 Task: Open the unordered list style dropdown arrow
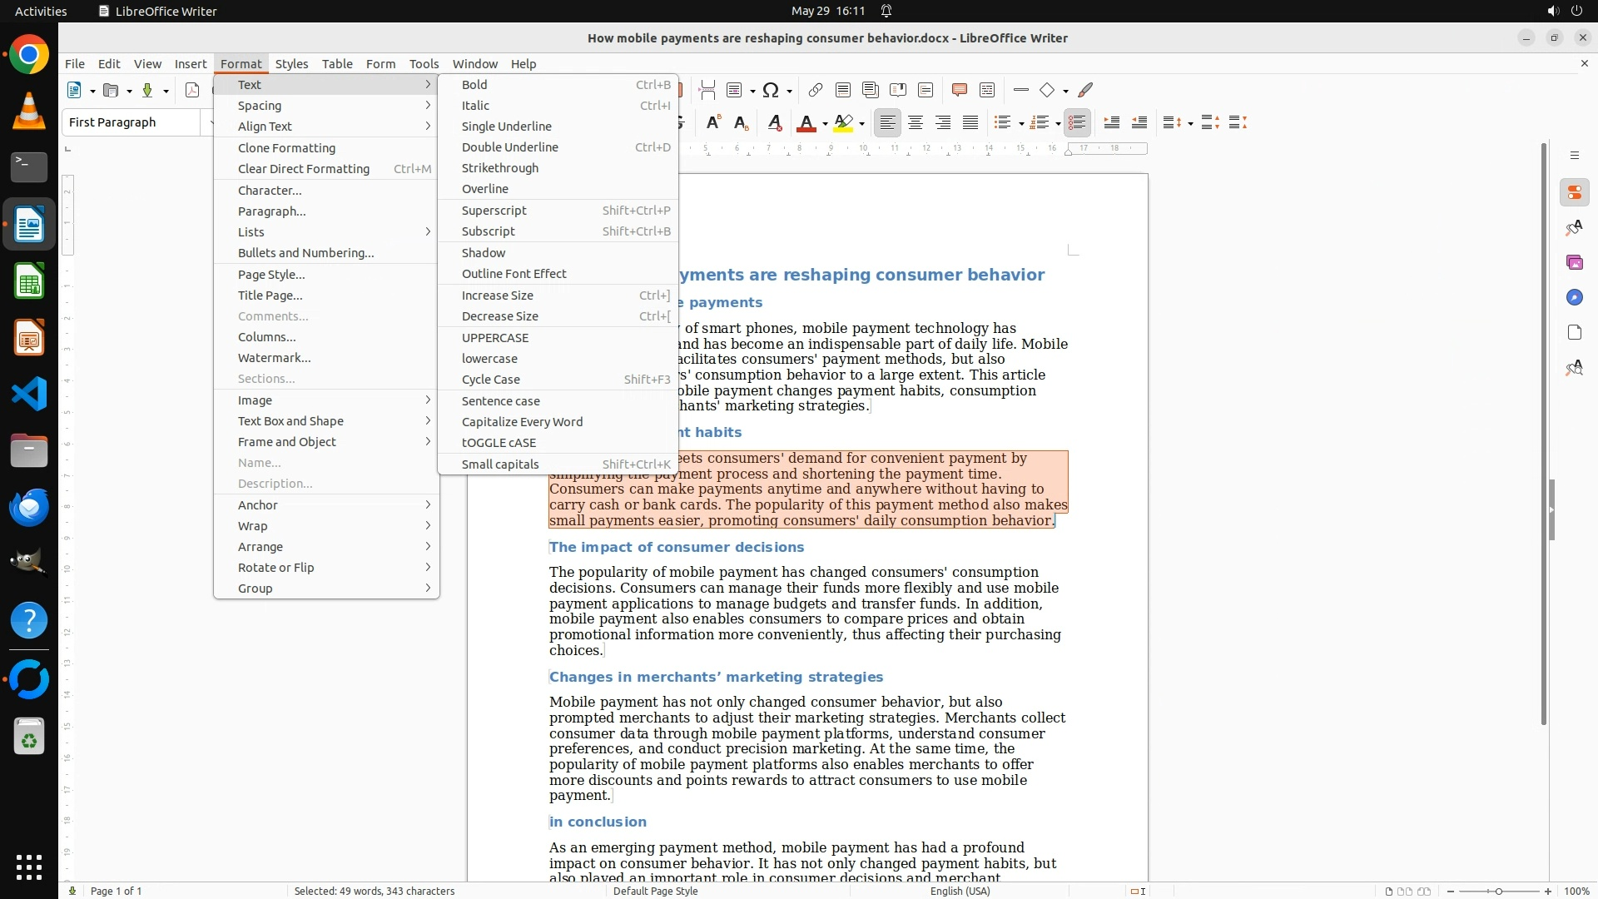tap(1021, 124)
